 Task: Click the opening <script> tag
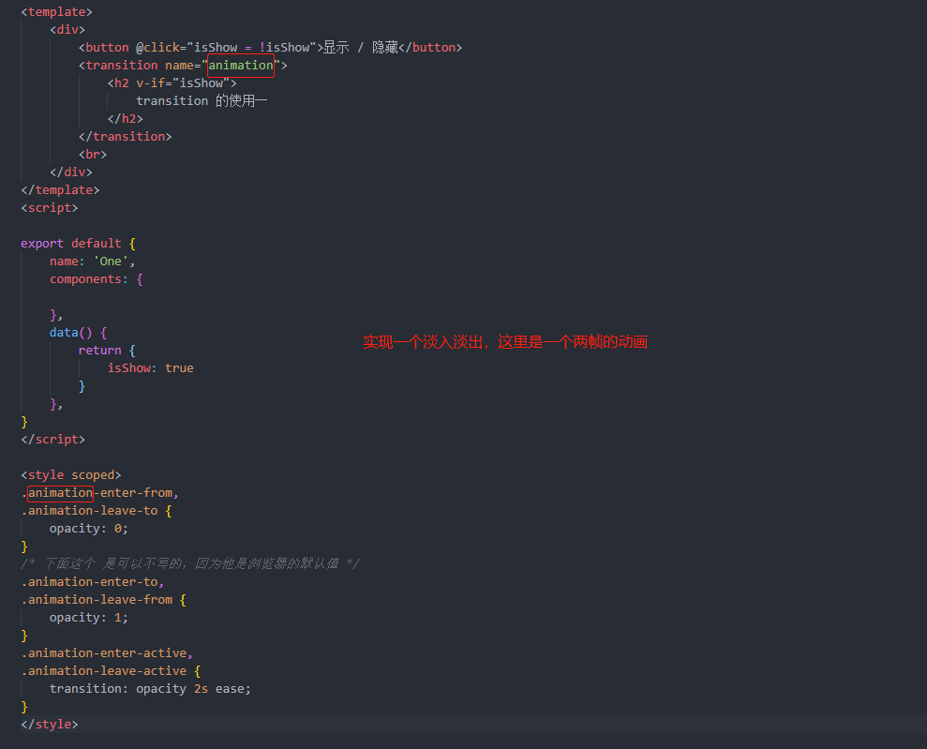point(50,208)
